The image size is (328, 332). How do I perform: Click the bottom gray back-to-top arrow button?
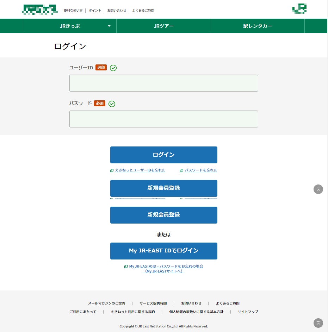coord(318,323)
